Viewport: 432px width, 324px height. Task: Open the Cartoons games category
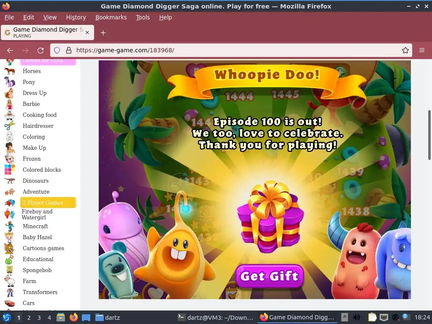click(43, 248)
